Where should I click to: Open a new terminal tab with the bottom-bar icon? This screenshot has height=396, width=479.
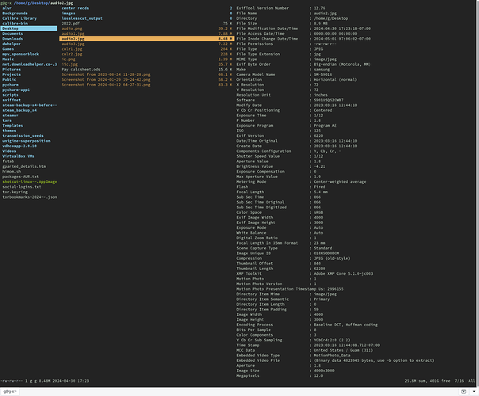coord(464,391)
